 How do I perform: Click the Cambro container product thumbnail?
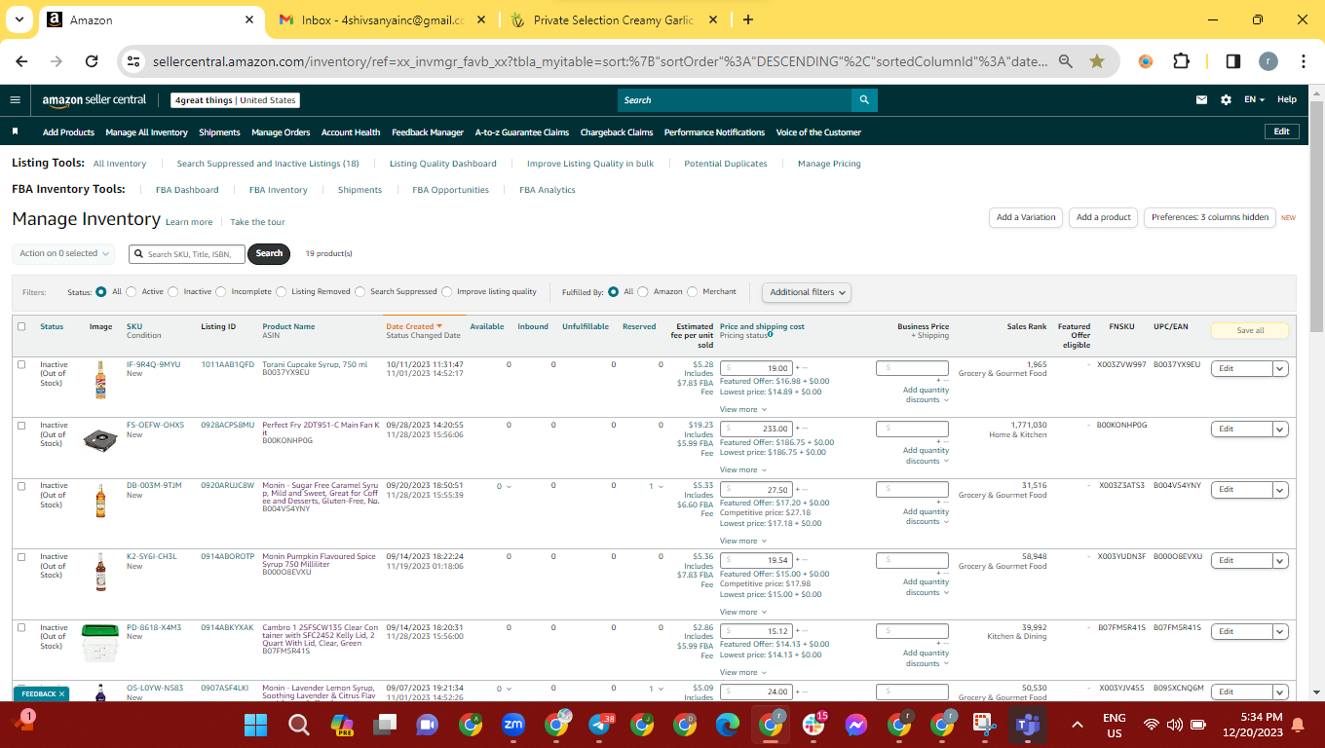99,644
